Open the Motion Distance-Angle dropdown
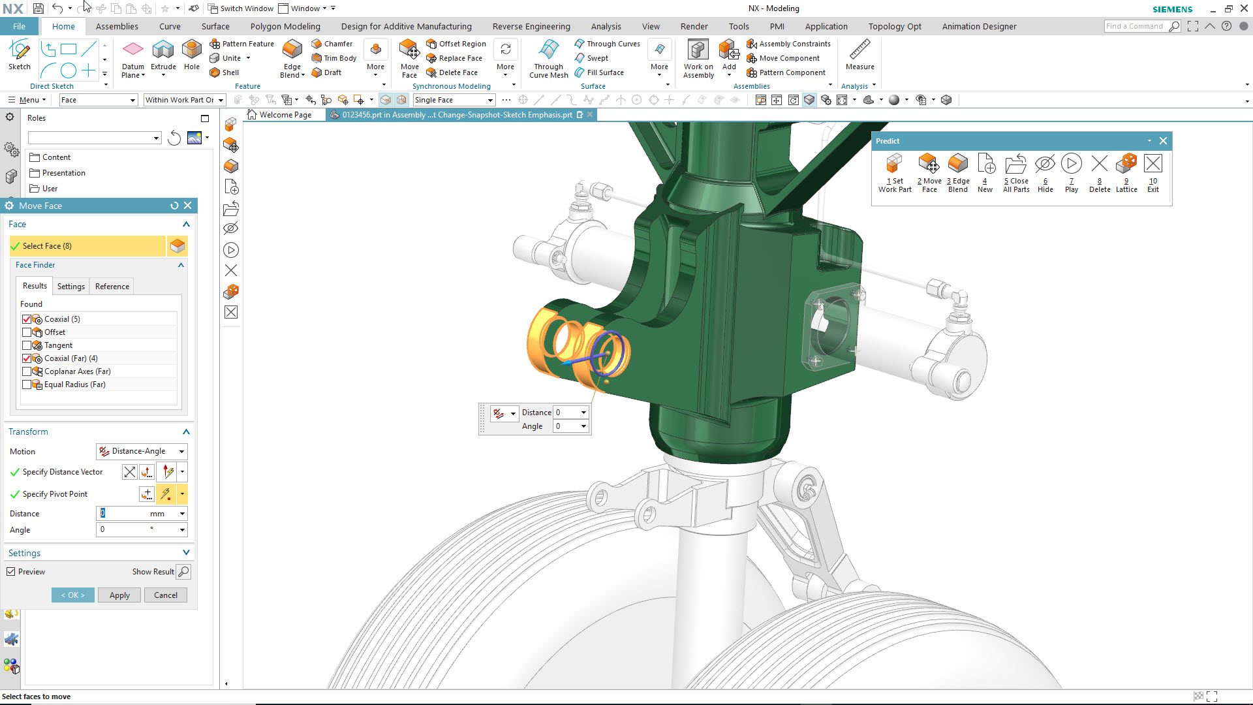Viewport: 1253px width, 705px height. tap(142, 451)
